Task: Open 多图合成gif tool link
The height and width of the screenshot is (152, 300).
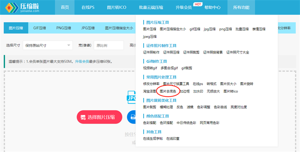Action: 169,68
